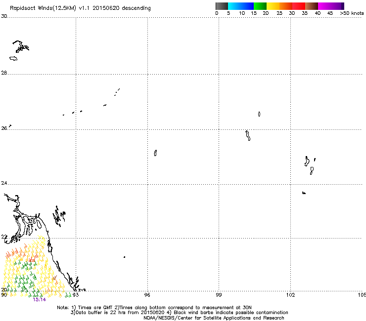Click the yellow 20–25 knots legend segment
The height and width of the screenshot is (321, 366).
click(x=273, y=6)
